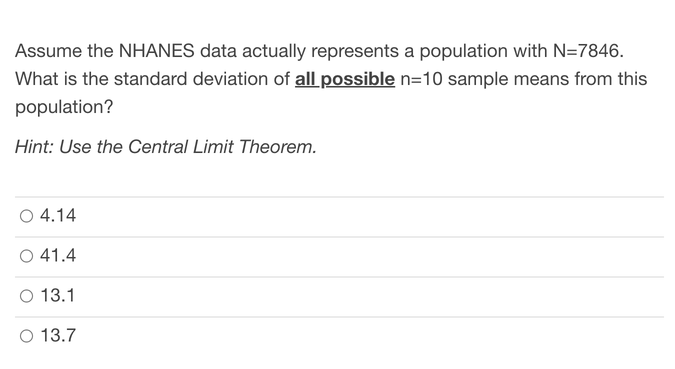Click the answer label text 13.7
Image resolution: width=675 pixels, height=369 pixels.
coord(57,336)
